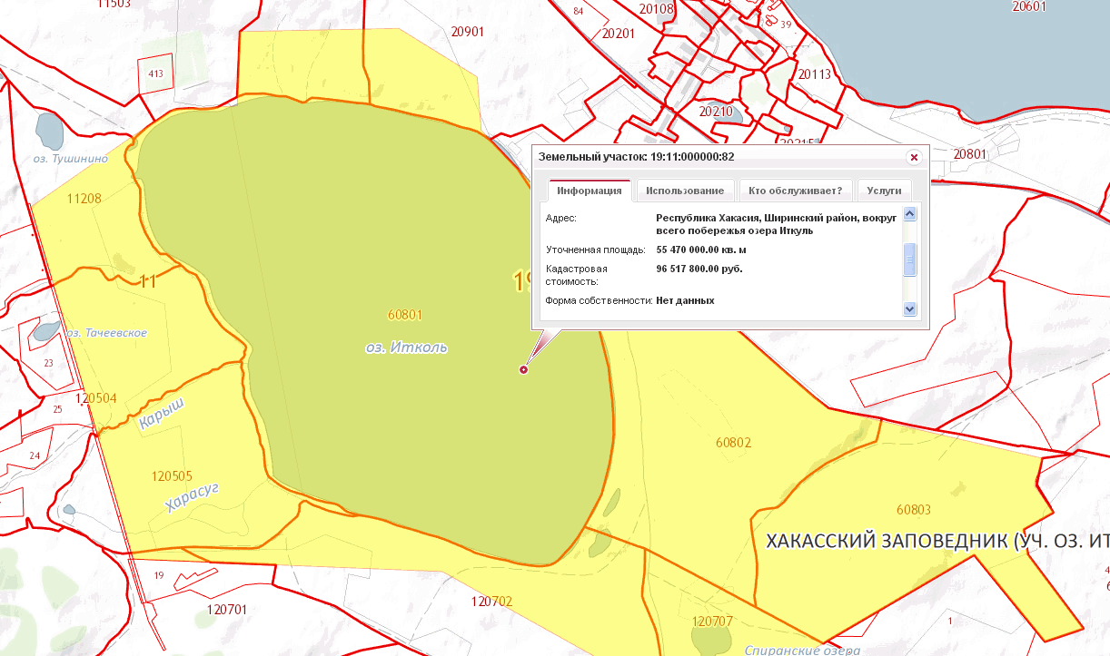Click cadastral block label 20210
Image resolution: width=1110 pixels, height=656 pixels.
[x=715, y=112]
